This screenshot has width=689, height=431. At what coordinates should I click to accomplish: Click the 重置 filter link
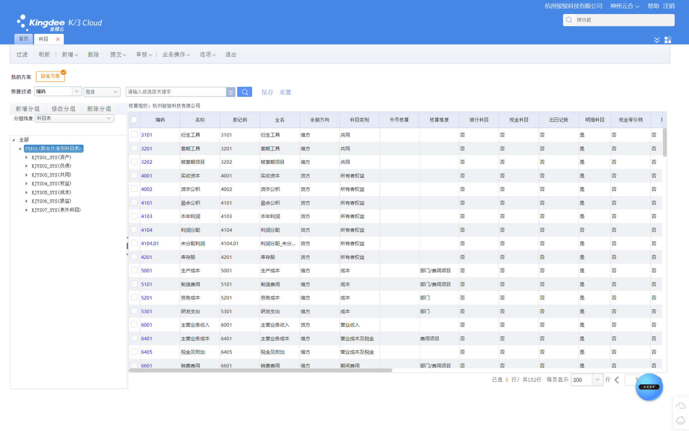285,92
